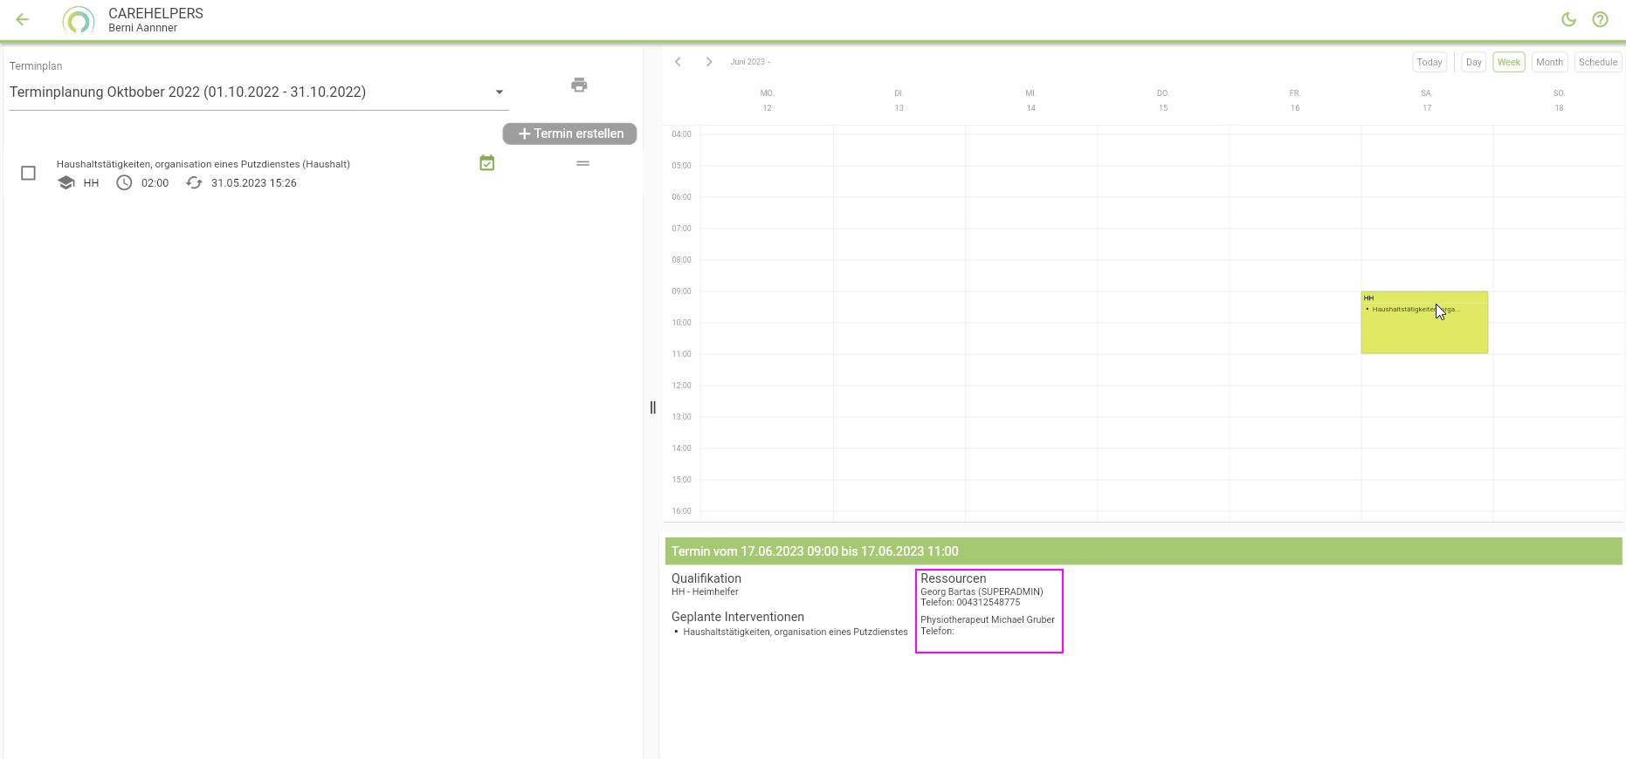1626x759 pixels.
Task: Click the clock duration icon
Action: [124, 183]
